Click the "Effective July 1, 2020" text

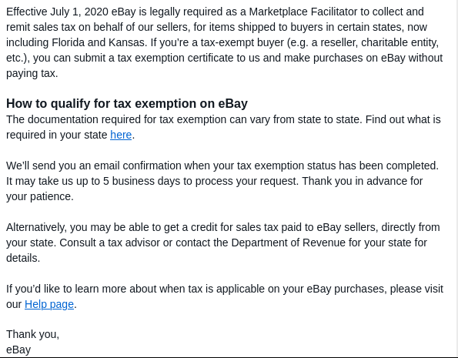point(57,12)
